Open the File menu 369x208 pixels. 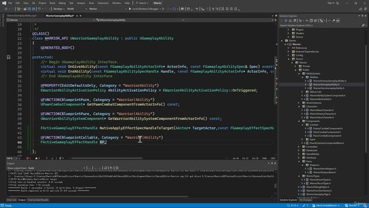point(10,3)
